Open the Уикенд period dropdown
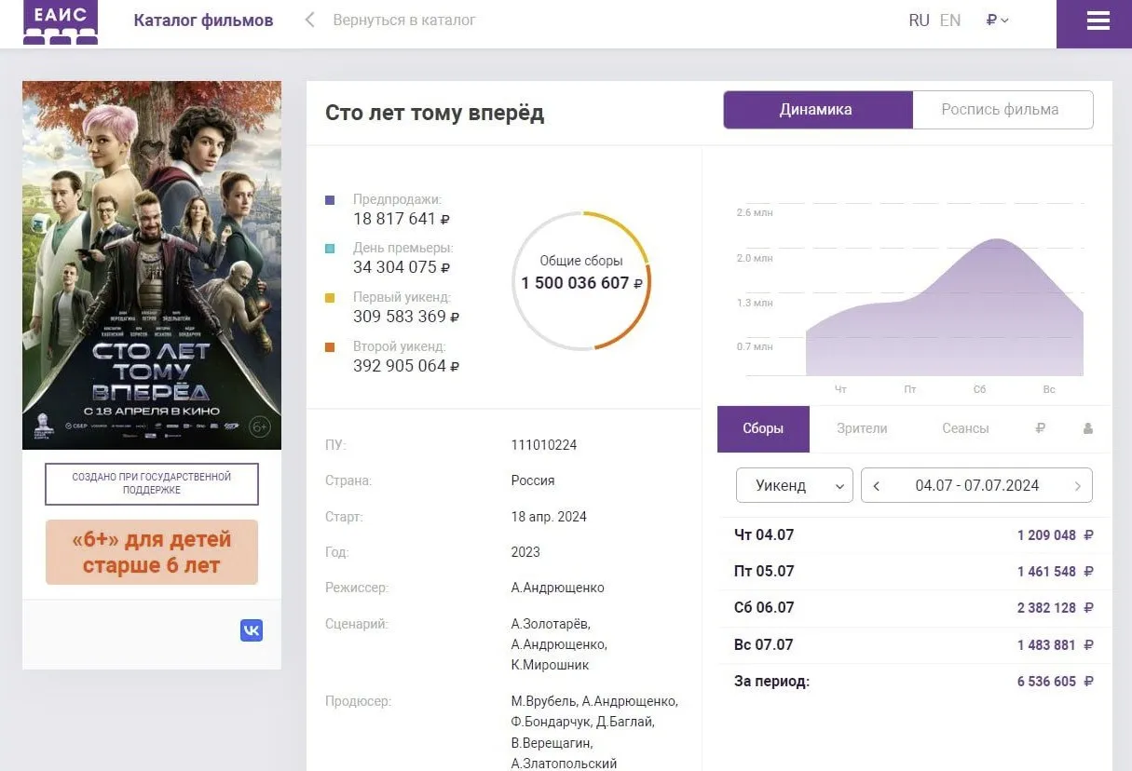1132x771 pixels. click(795, 485)
